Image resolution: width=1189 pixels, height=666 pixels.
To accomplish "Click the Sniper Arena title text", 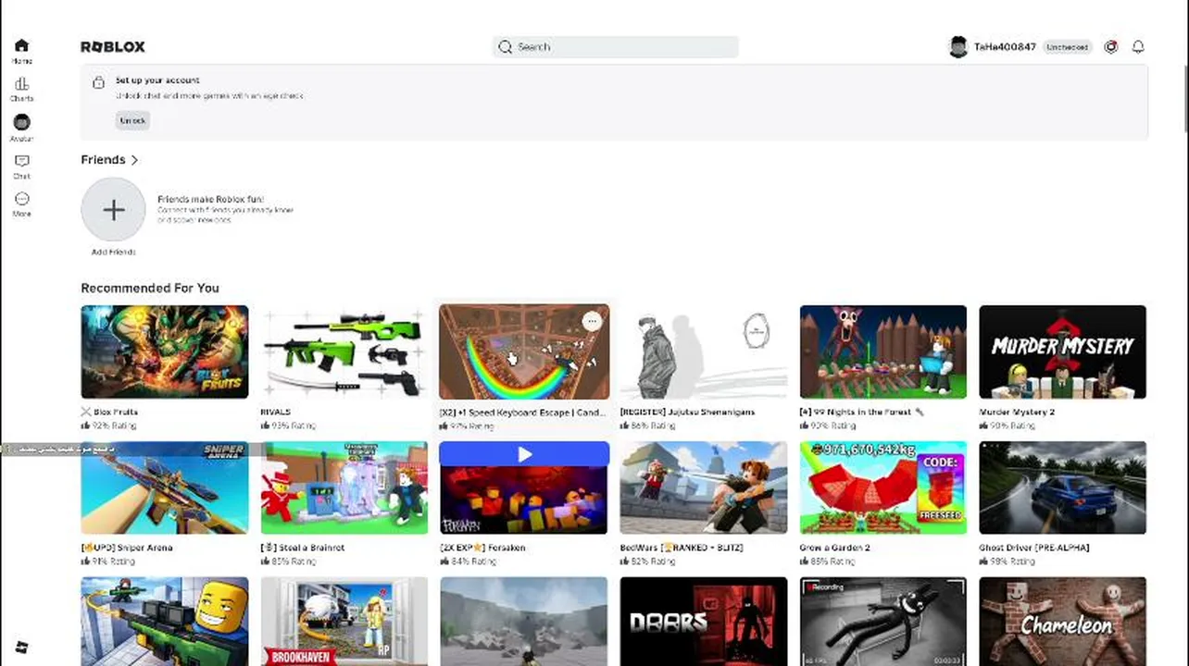I will (x=127, y=548).
